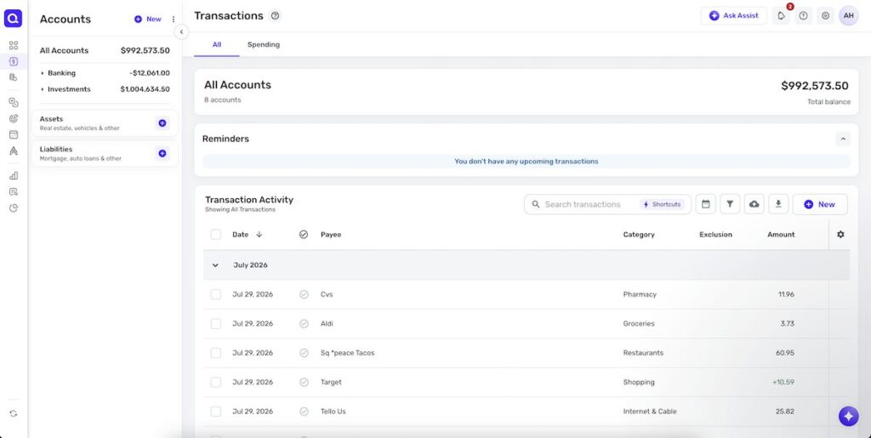Select the transactions dollar icon in sidebar

tap(14, 61)
